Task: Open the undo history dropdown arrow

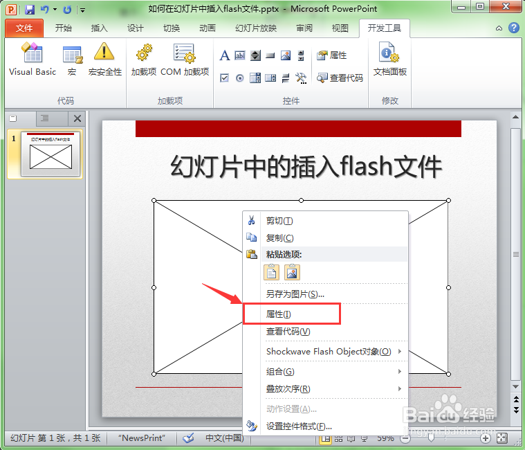Action: (x=55, y=10)
